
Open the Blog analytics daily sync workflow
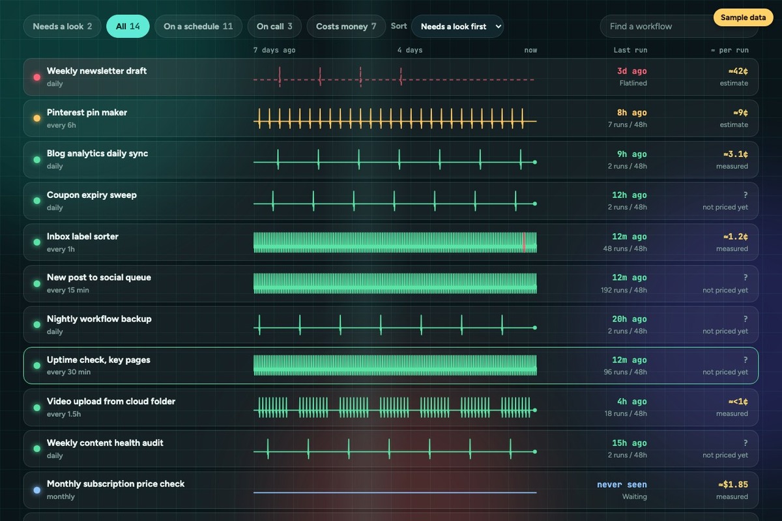tap(391, 160)
